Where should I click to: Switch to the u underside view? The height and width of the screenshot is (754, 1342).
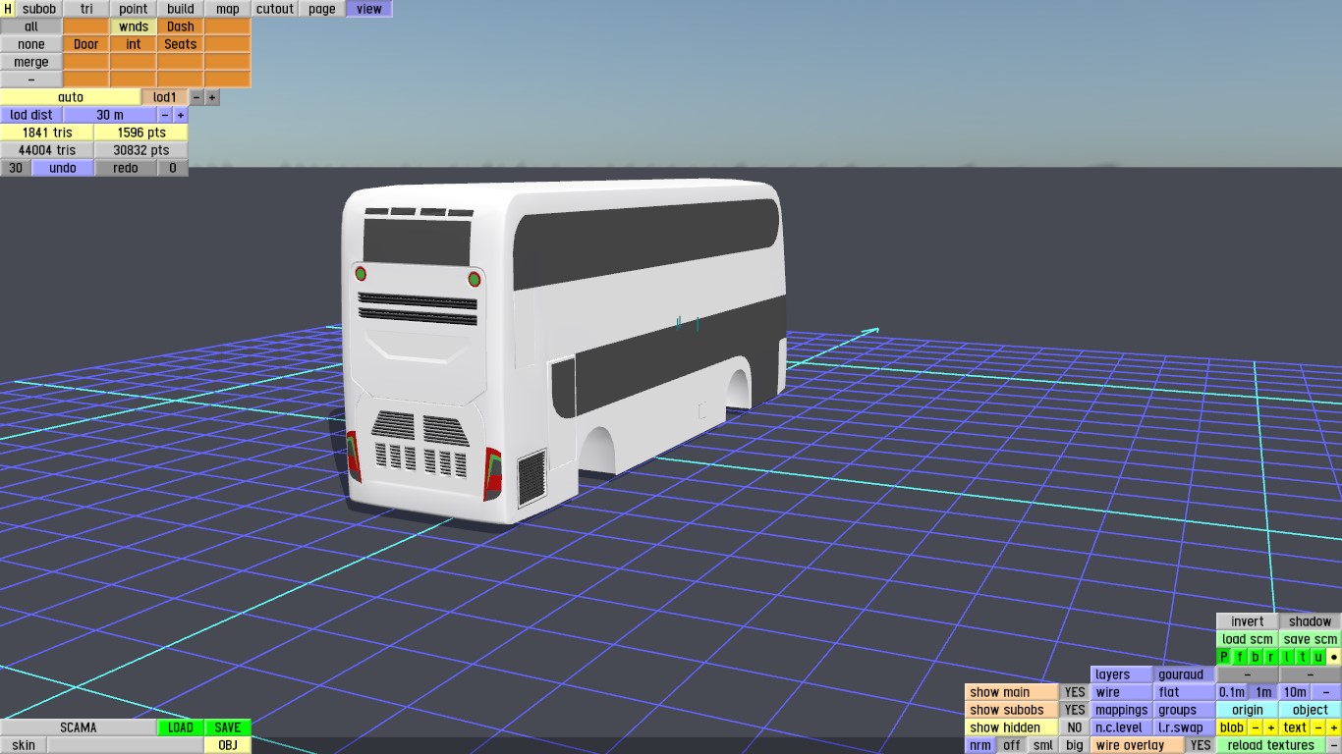[1318, 657]
